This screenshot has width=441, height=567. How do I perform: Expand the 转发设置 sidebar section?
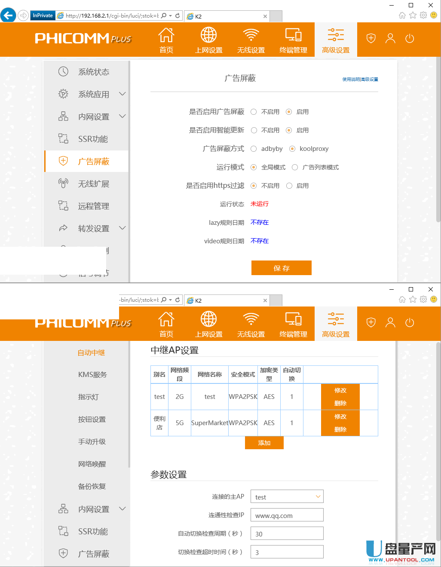[122, 228]
